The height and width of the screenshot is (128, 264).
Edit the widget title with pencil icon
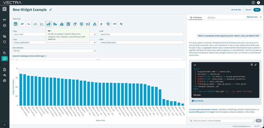coord(50,10)
